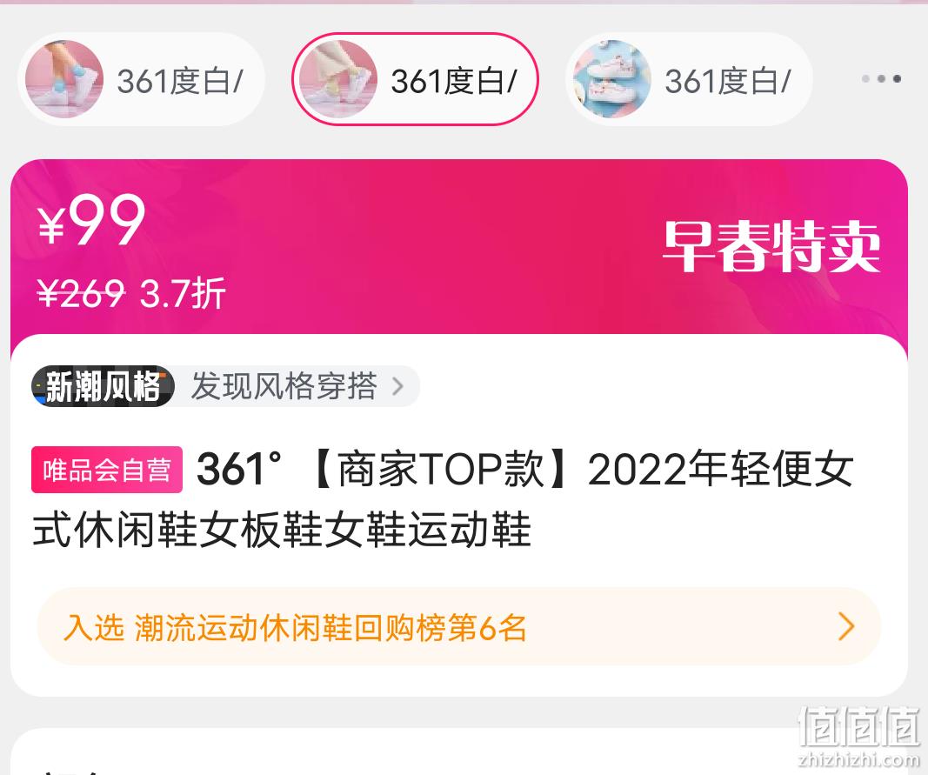Tap the ¥99 sale price

coord(91,220)
